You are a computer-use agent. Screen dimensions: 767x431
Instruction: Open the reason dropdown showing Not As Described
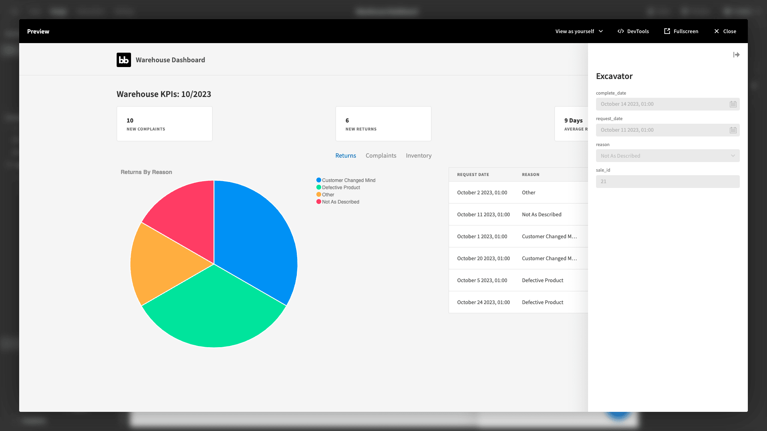point(668,156)
